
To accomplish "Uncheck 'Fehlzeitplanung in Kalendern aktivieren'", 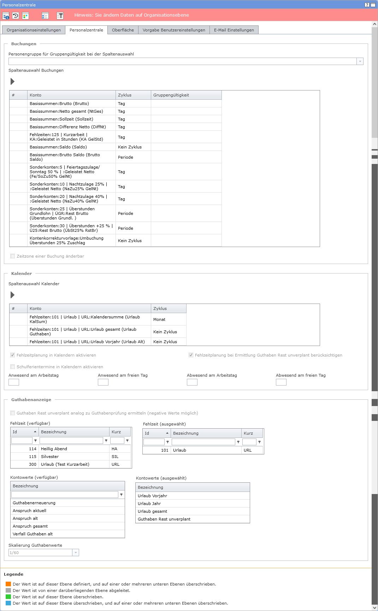I will coord(13,355).
